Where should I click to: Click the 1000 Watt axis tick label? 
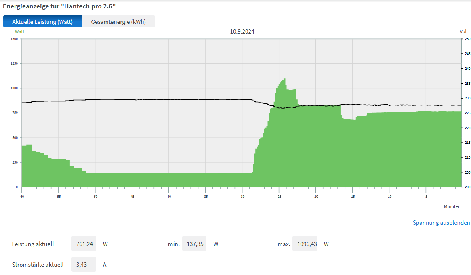tap(15, 88)
